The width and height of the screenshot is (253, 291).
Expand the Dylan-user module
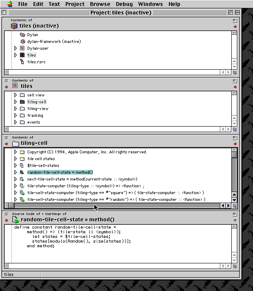(x=16, y=48)
